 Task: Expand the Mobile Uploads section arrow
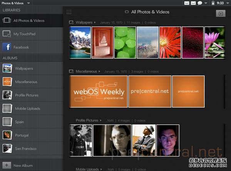pyautogui.click(x=101, y=169)
